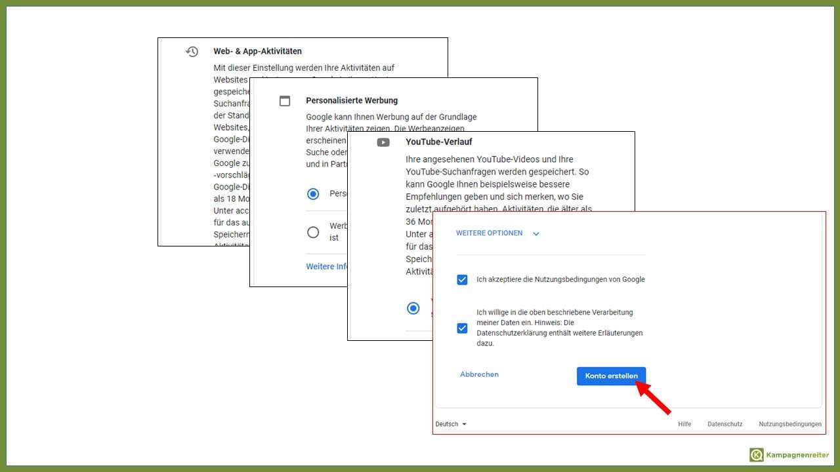The image size is (840, 472).
Task: Click the Web- & App-Aktivitäten history icon
Action: pos(192,51)
